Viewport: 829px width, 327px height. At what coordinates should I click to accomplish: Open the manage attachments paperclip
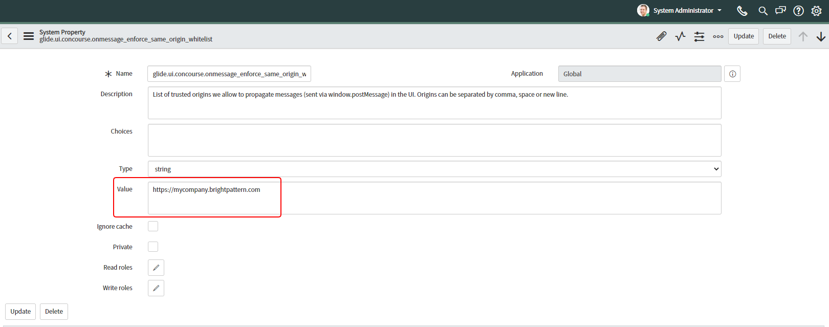[662, 36]
